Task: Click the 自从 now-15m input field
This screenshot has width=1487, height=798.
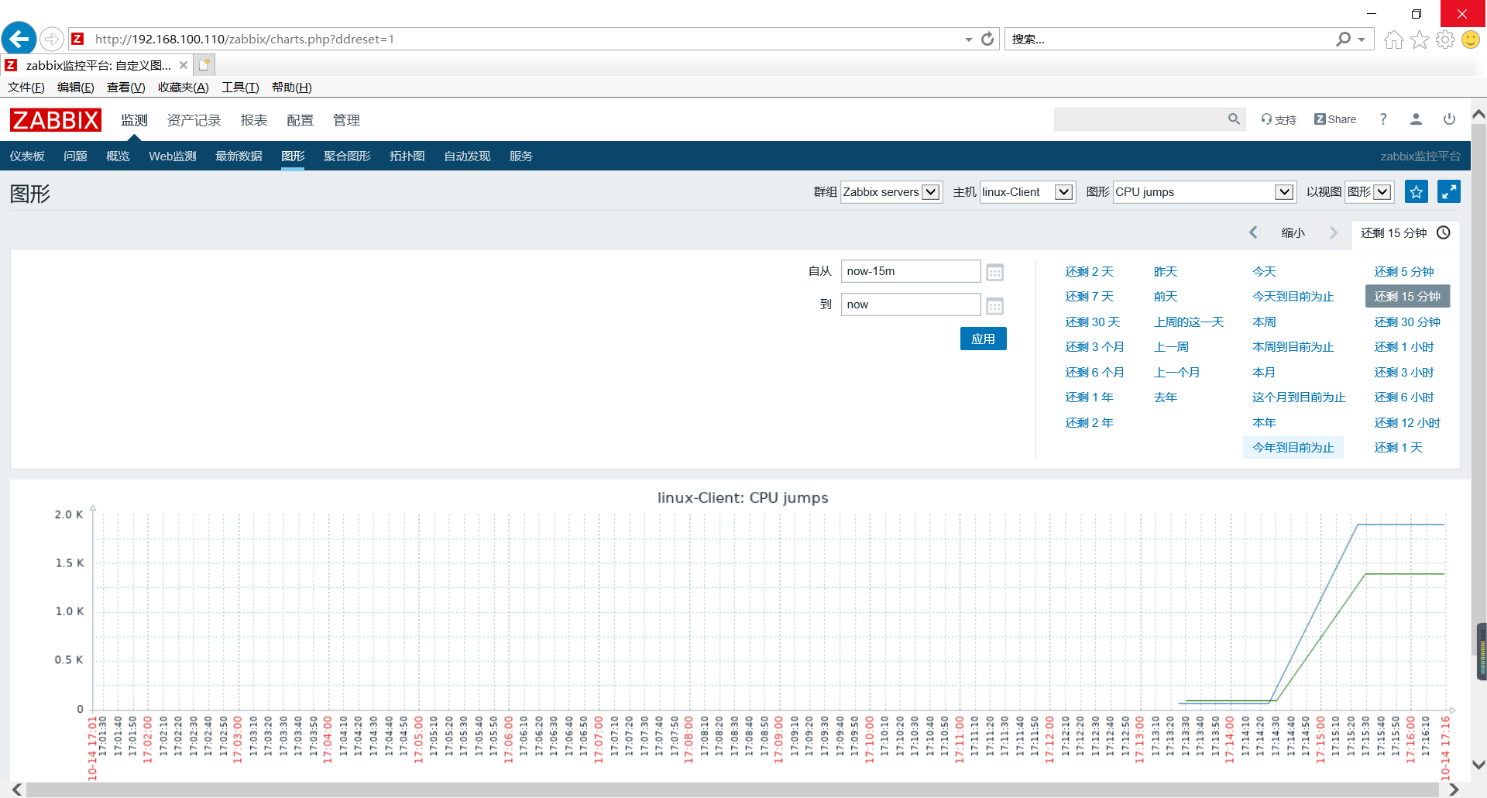Action: click(x=911, y=271)
